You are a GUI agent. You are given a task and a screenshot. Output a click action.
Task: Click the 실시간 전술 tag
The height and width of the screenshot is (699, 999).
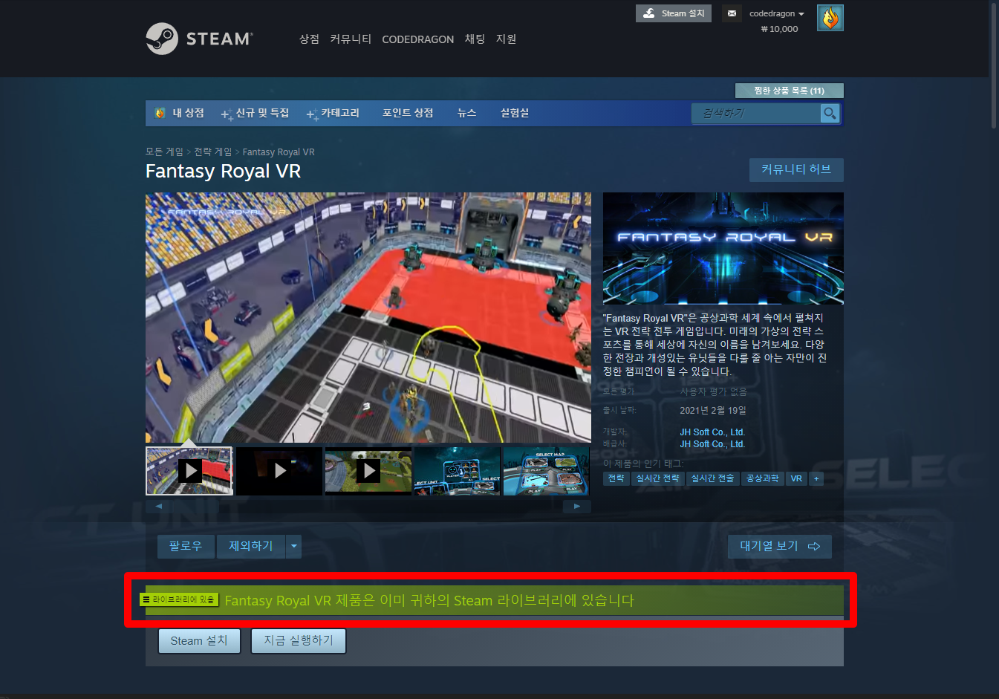click(713, 478)
